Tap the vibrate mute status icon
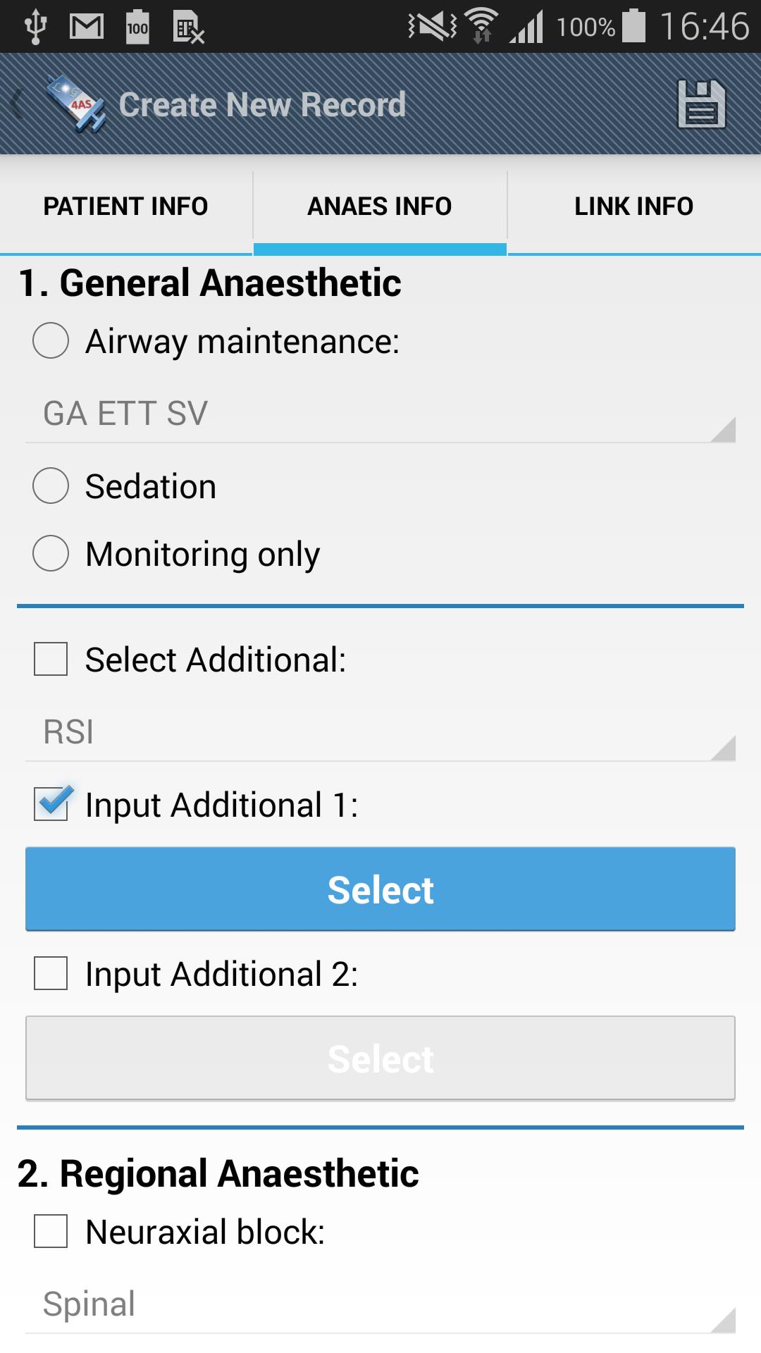The height and width of the screenshot is (1353, 761). (x=432, y=27)
